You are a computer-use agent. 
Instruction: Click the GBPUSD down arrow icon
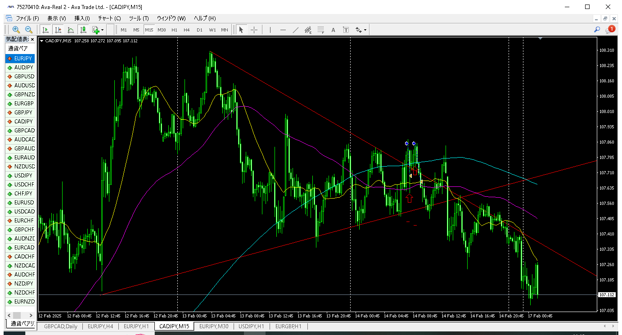(9, 77)
